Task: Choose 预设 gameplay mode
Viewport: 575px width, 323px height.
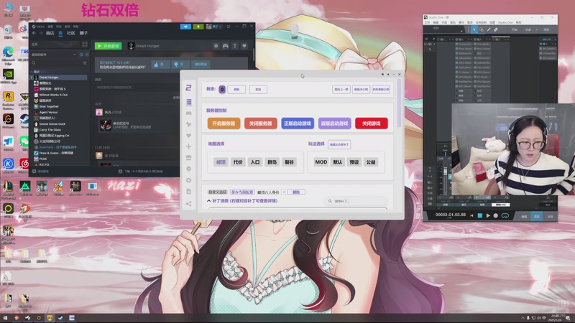Action: pyautogui.click(x=354, y=162)
